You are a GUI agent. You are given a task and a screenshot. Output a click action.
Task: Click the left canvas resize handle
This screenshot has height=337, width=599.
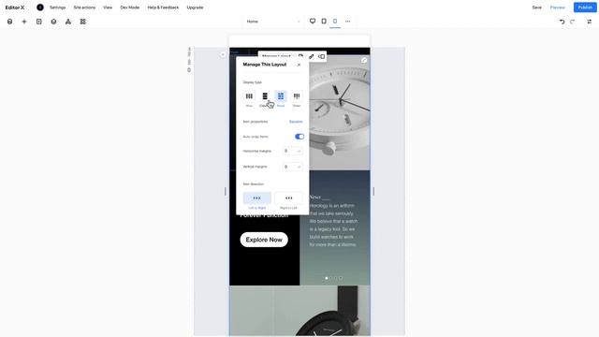tap(226, 191)
